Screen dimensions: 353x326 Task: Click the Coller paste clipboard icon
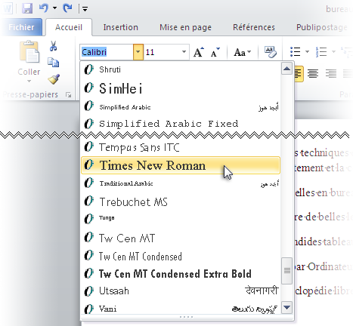pyautogui.click(x=29, y=51)
